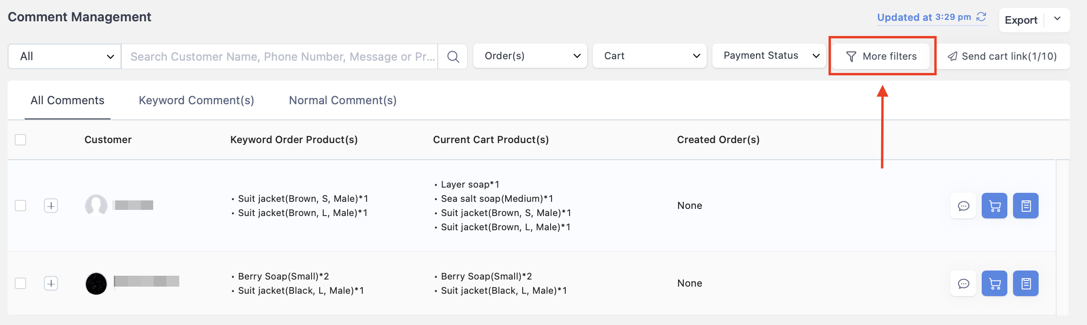This screenshot has height=325, width=1087.
Task: Click the More filters button
Action: coord(882,56)
